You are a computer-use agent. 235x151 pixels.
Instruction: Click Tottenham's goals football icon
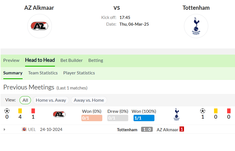[203, 111]
